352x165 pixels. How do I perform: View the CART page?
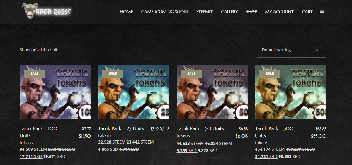[307, 12]
